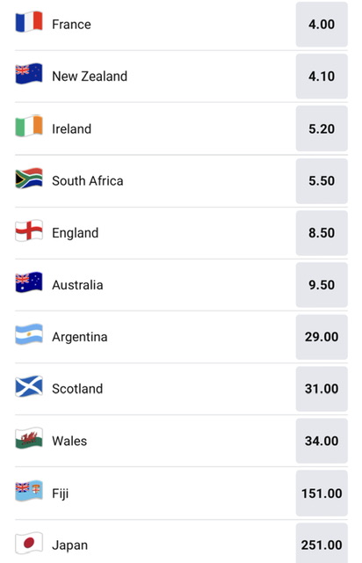362x563 pixels.
Task: Pick Ireland at 5.20 odds
Action: 322,128
